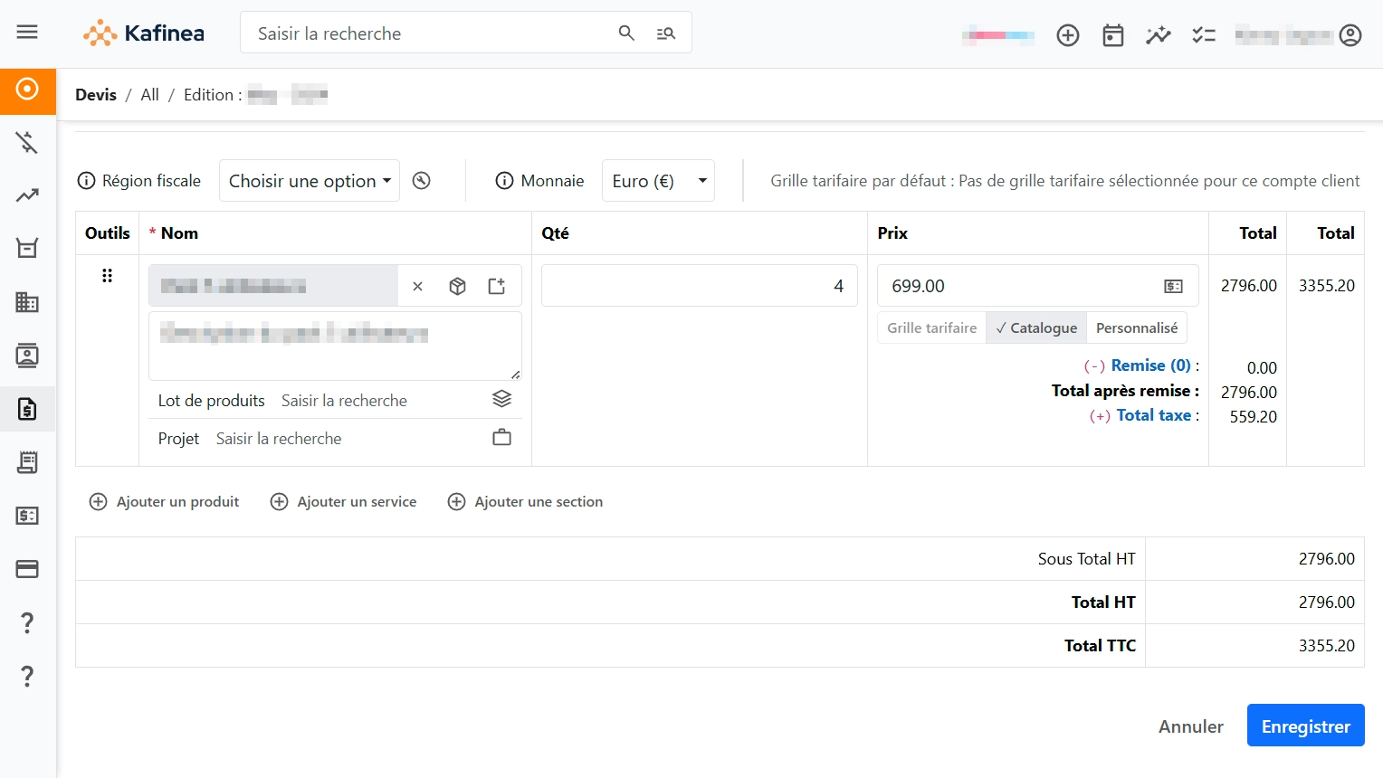1383x778 pixels.
Task: Go to Devis in breadcrumb
Action: pyautogui.click(x=96, y=95)
